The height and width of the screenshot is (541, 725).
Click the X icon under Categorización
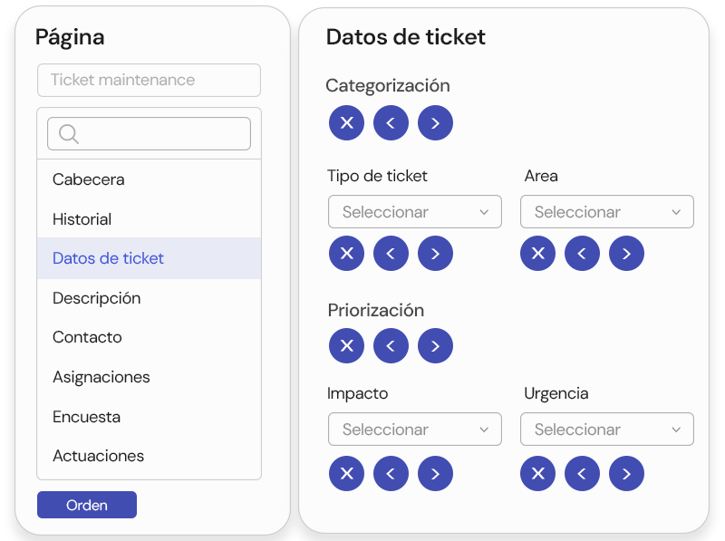point(346,123)
